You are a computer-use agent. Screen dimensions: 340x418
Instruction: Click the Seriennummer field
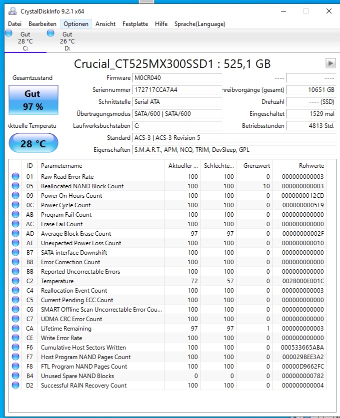tap(177, 90)
